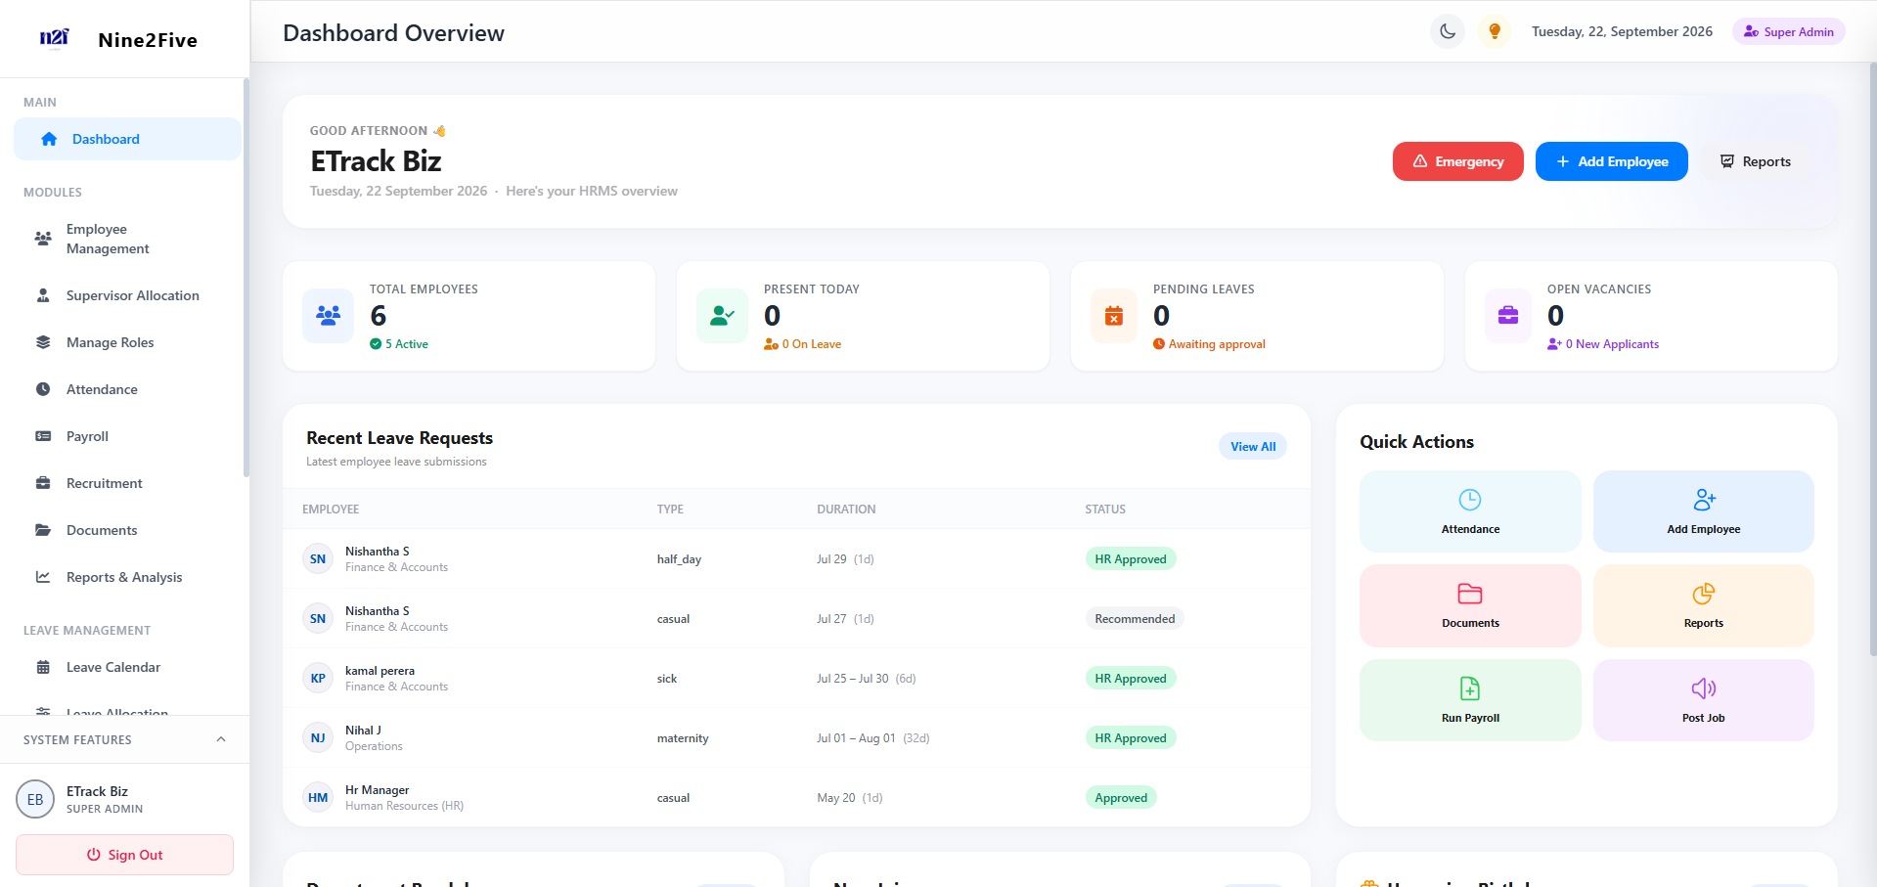Click the Add Employee quick action tile
The image size is (1877, 887).
coord(1704,511)
